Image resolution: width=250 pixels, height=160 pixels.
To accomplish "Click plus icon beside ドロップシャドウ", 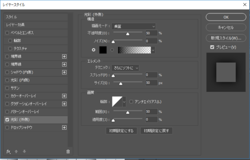I will pyautogui.click(x=64, y=128).
